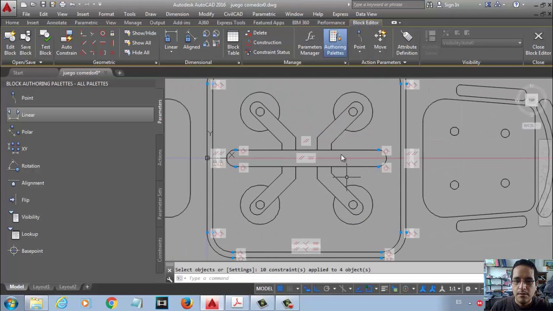The image size is (553, 311).
Task: Click the Test Block icon
Action: pos(45,43)
